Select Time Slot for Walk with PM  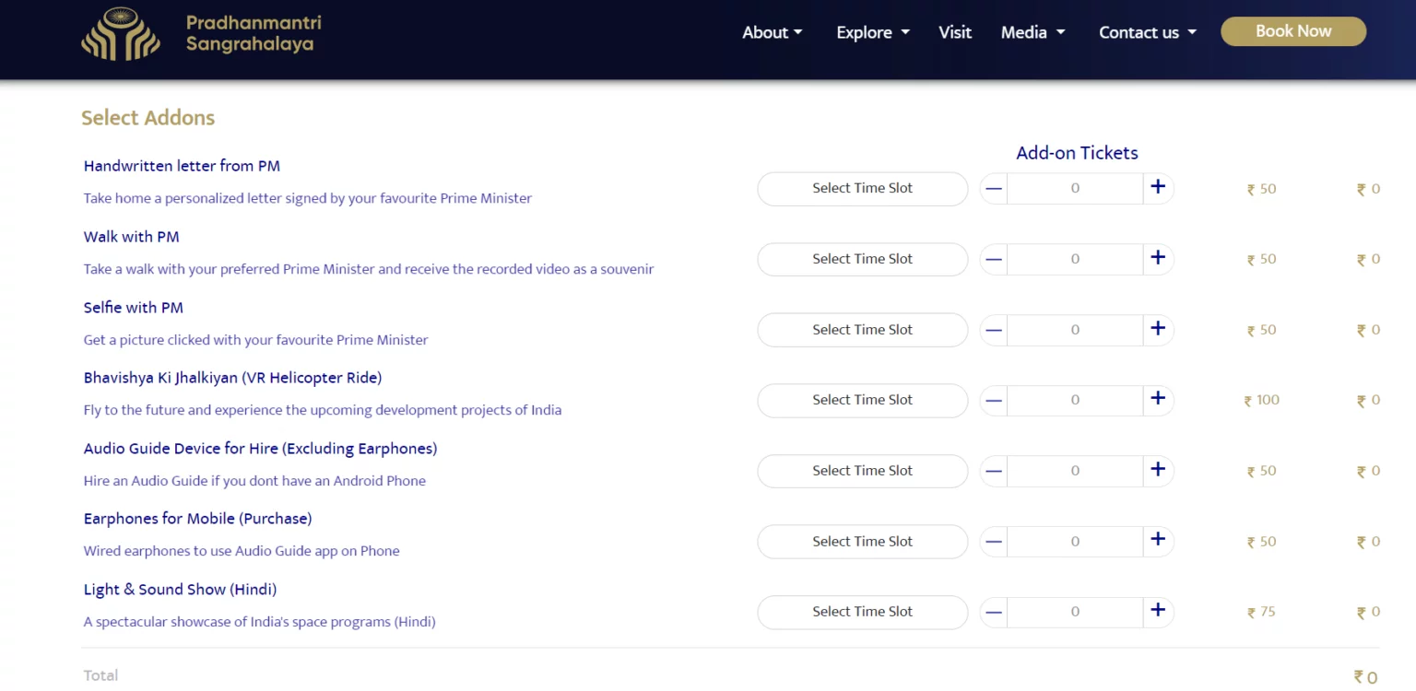(x=862, y=259)
